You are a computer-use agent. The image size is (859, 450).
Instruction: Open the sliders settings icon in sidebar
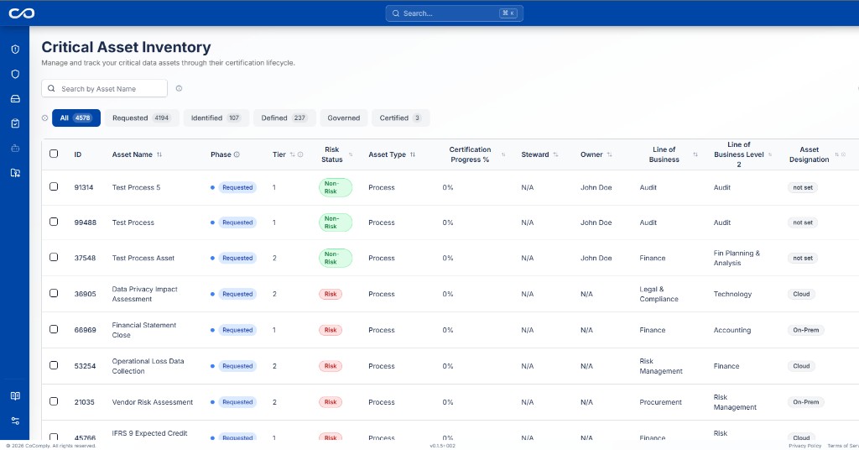point(15,421)
